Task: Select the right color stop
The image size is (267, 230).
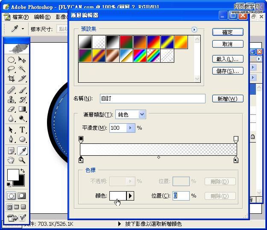Action: (x=236, y=160)
